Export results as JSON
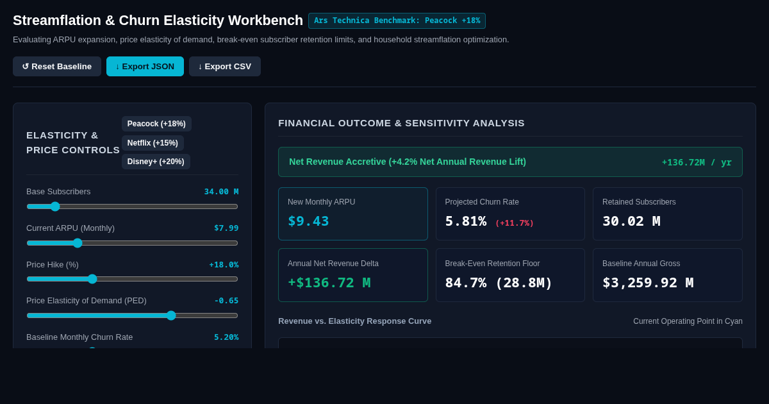 coord(145,66)
